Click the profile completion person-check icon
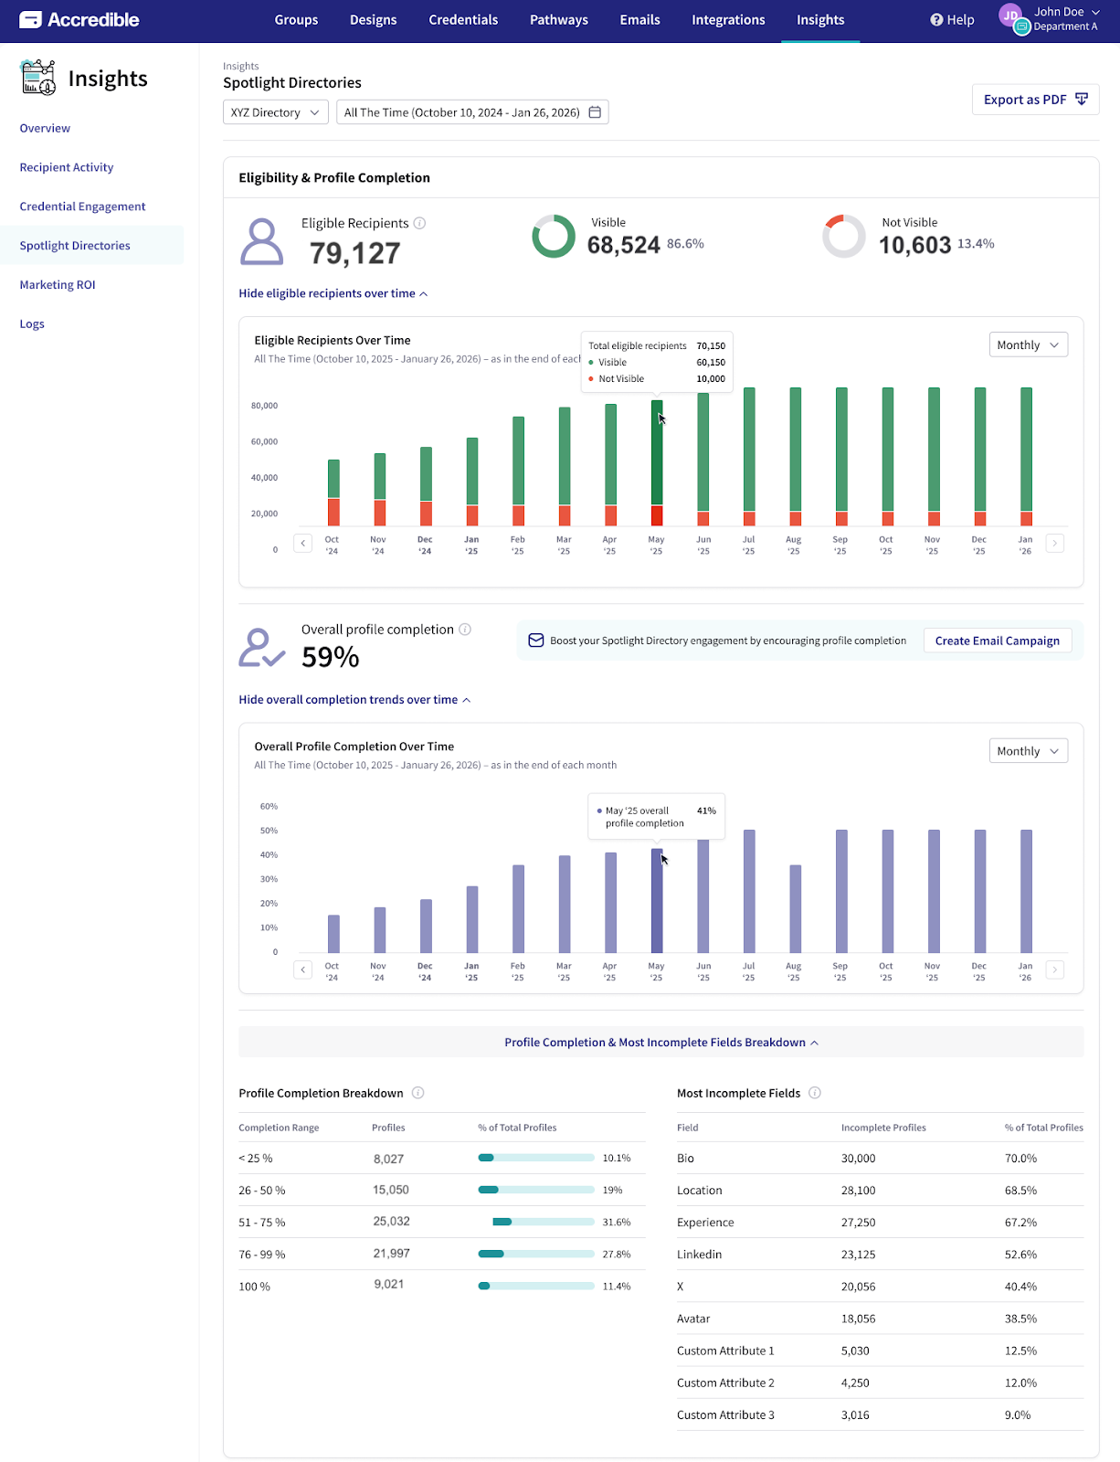The width and height of the screenshot is (1120, 1462). [x=262, y=647]
